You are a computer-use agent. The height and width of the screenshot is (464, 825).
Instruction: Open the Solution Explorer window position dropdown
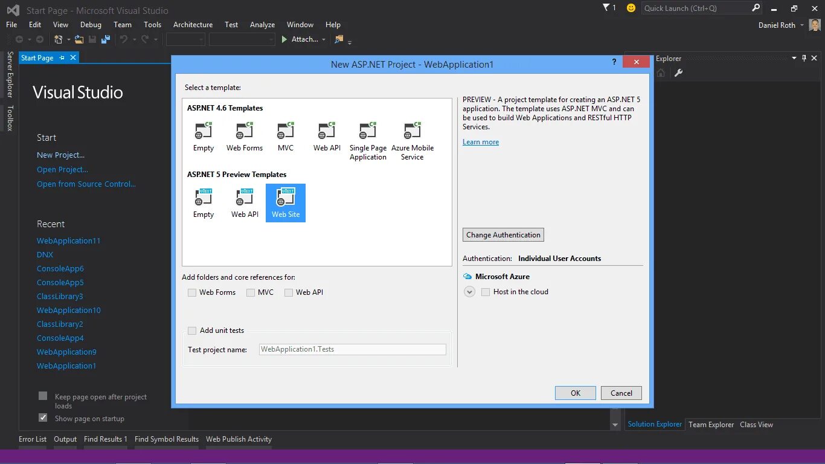(x=794, y=59)
